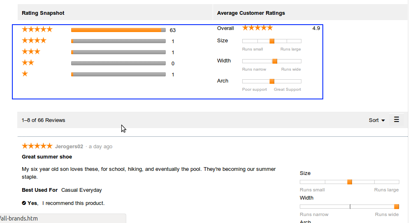Screen dimensions: 410x223
Task: Click the recommend checkmark icon beside Yes
Action: (x=24, y=203)
